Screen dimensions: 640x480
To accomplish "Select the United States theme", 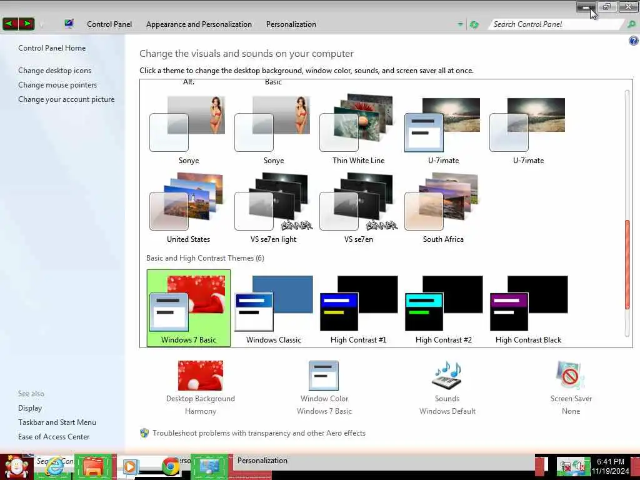I will point(188,208).
